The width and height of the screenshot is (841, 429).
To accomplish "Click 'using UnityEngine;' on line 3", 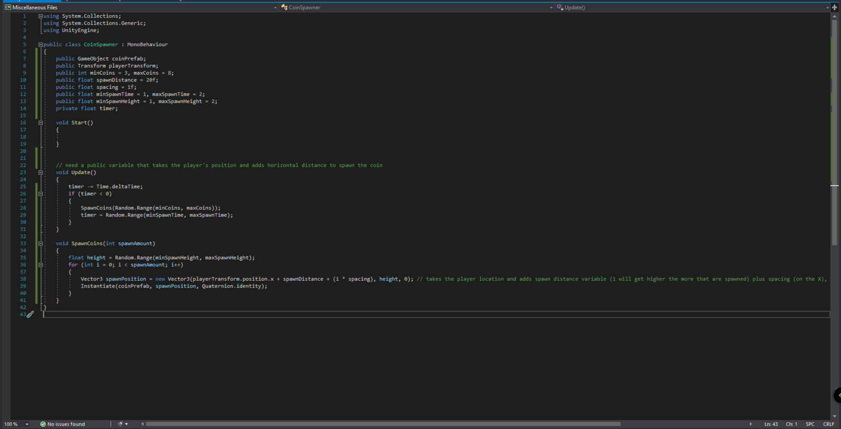I will coord(71,30).
